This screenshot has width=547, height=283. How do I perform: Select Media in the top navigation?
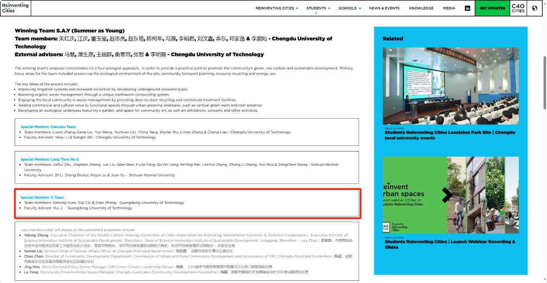click(449, 8)
